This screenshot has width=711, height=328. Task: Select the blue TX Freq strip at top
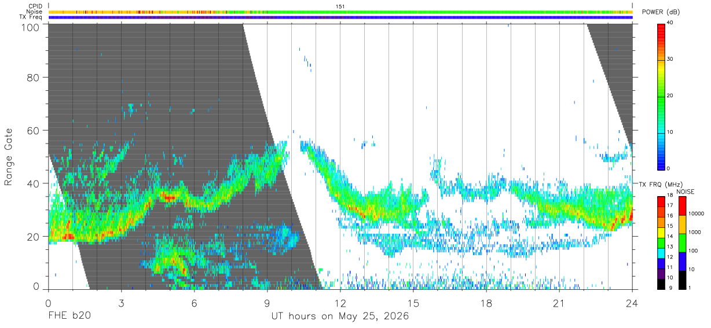pos(340,17)
